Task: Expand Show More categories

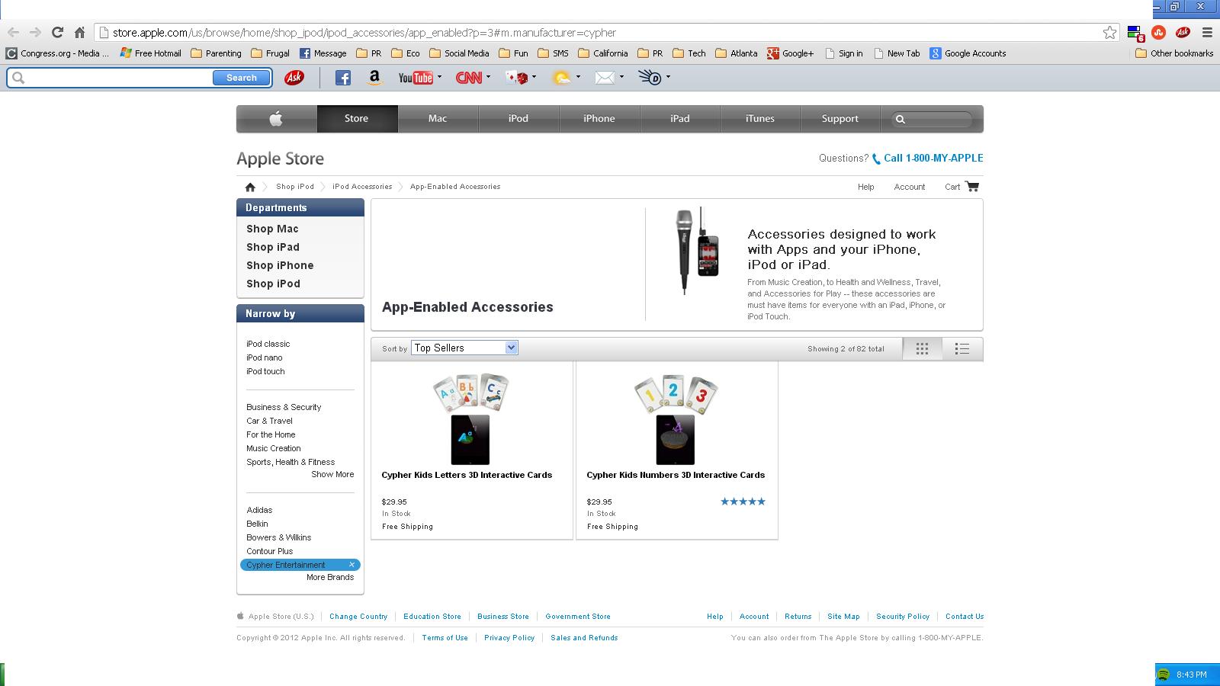Action: pyautogui.click(x=332, y=474)
